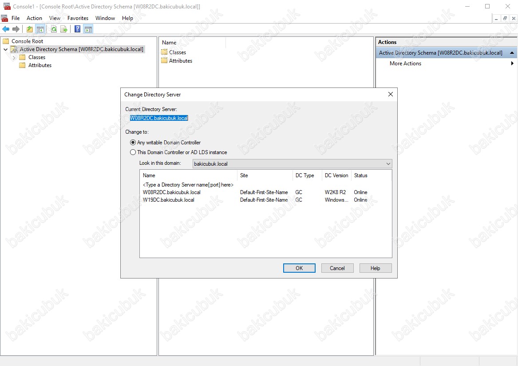Open the File menu
The image size is (518, 366).
(x=16, y=18)
